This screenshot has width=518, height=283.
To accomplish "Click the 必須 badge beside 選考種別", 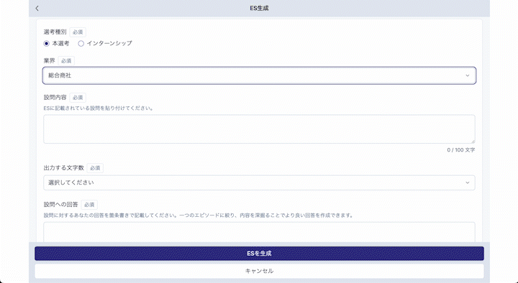I will (x=78, y=32).
